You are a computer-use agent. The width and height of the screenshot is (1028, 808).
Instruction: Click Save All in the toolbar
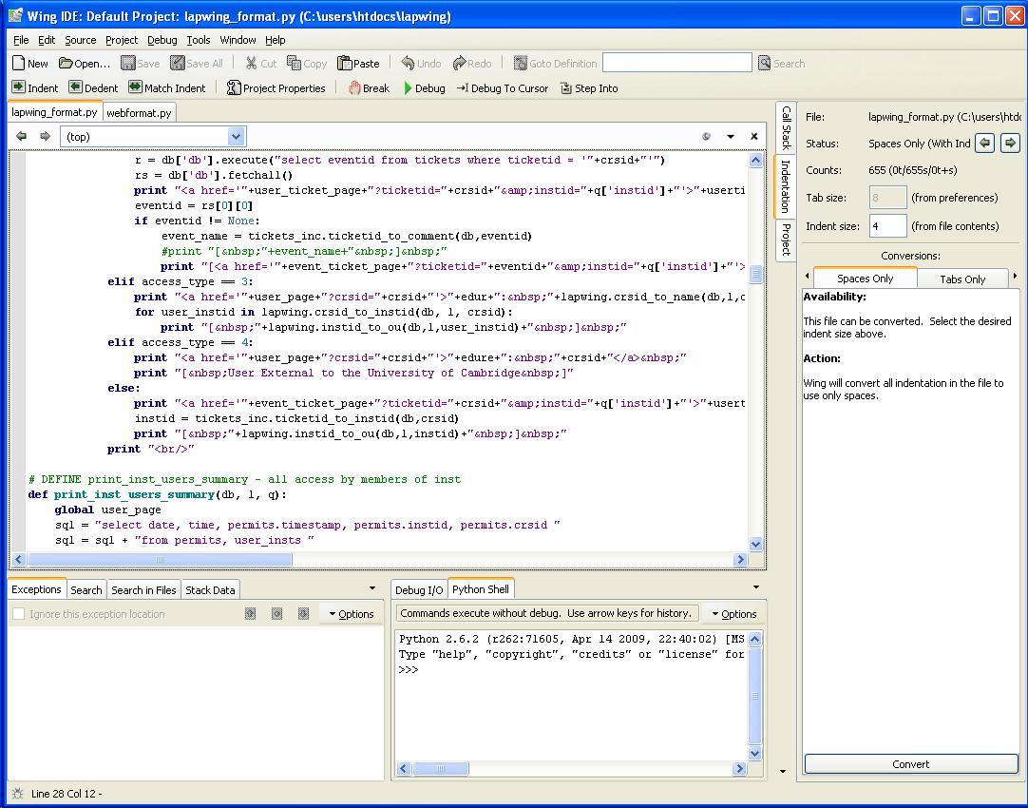point(197,64)
